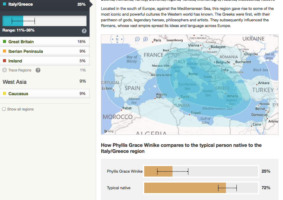The height and width of the screenshot is (200, 283).
Task: Pan the map west with the left arrow
Action: tap(112, 39)
